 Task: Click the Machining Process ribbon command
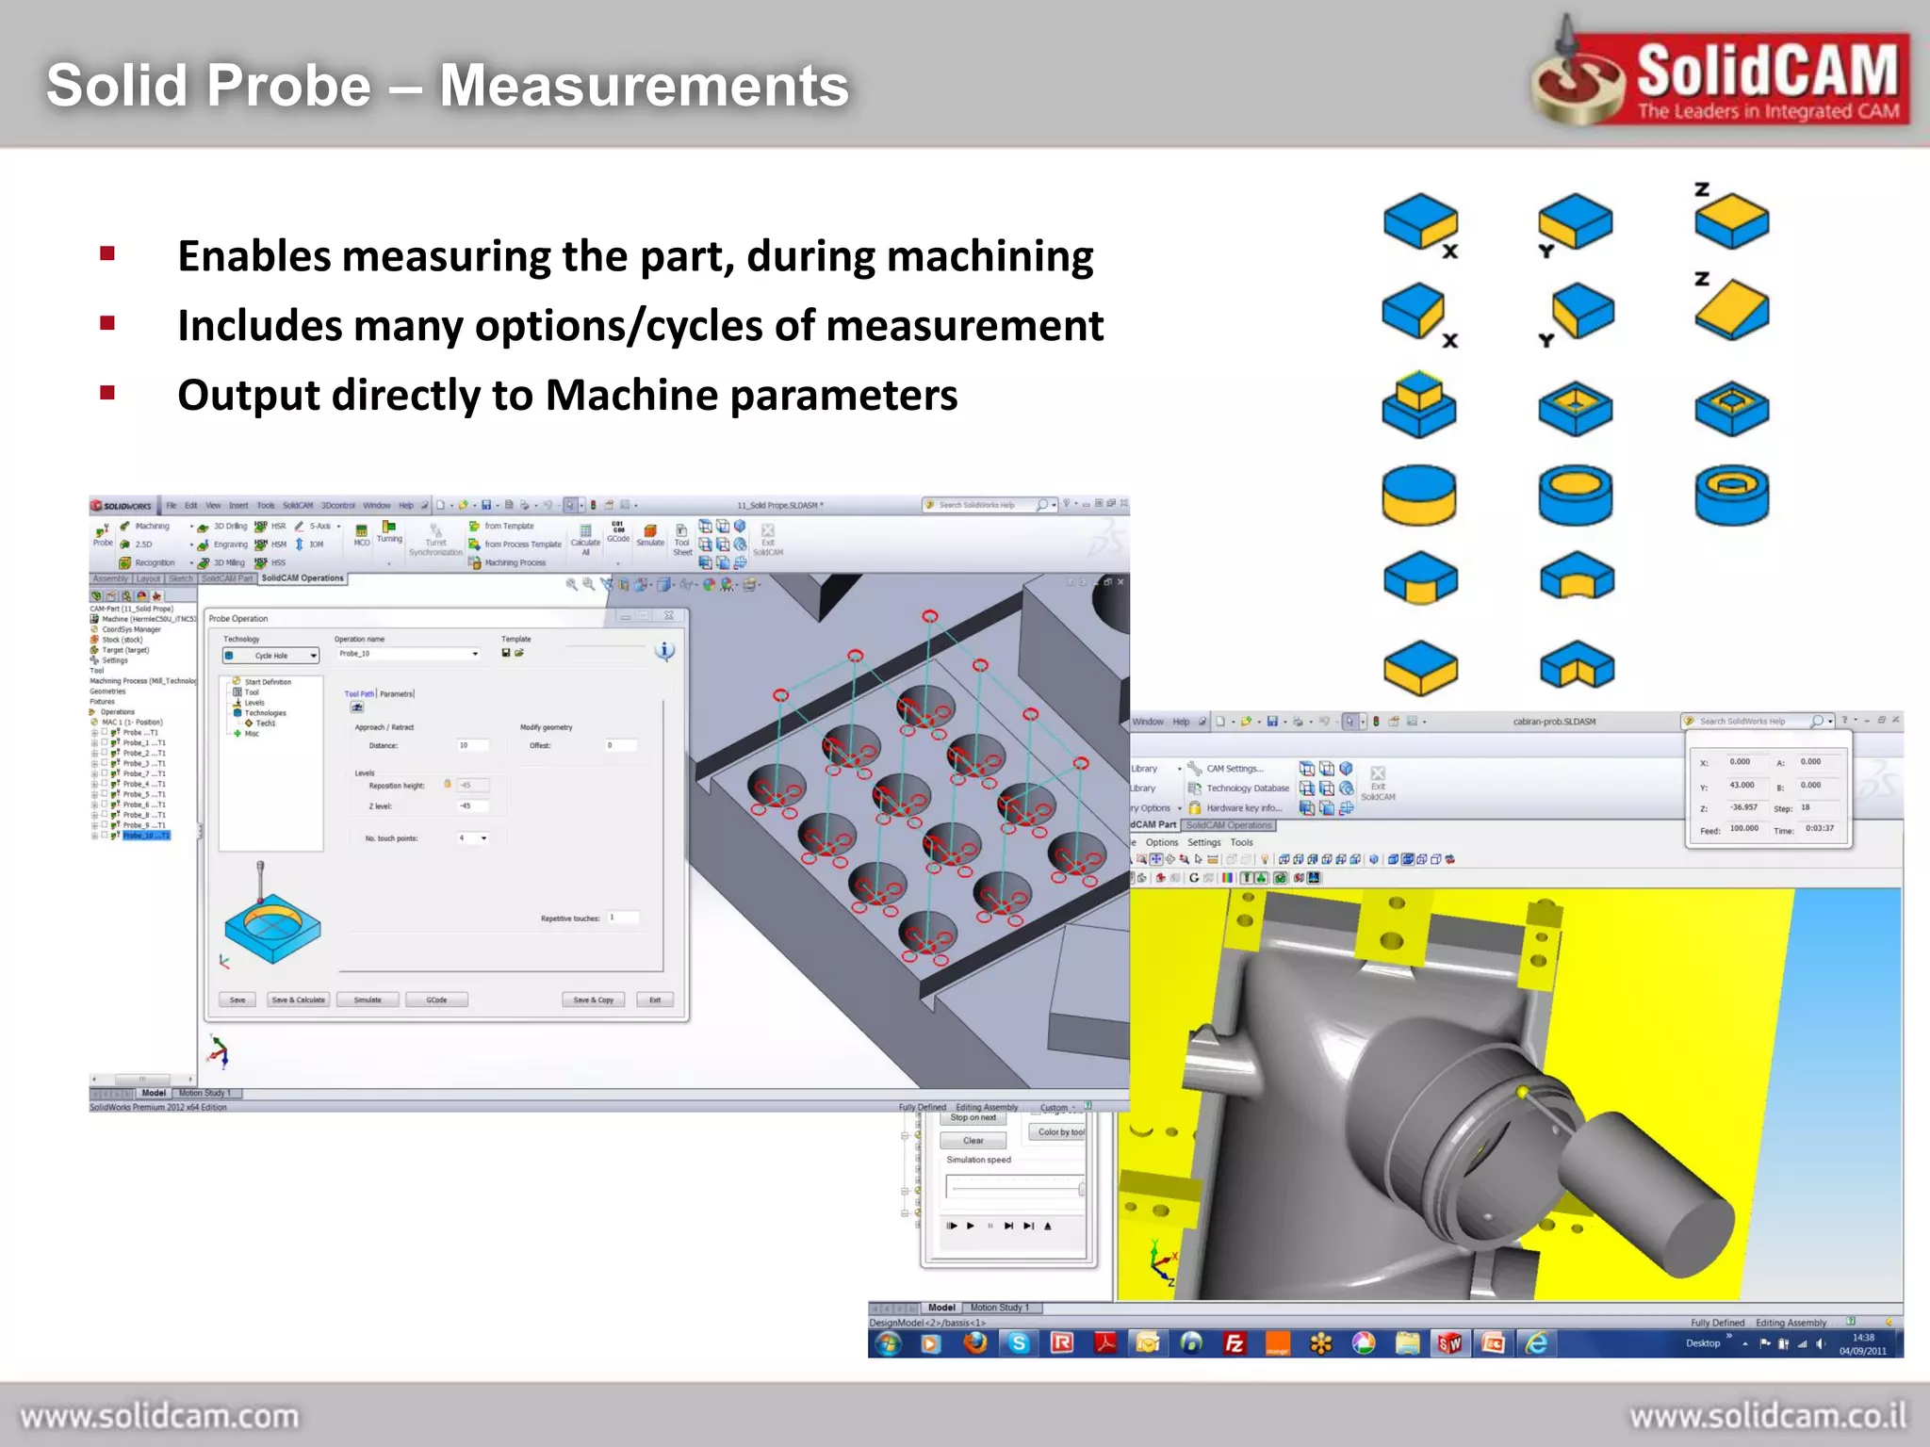click(508, 562)
